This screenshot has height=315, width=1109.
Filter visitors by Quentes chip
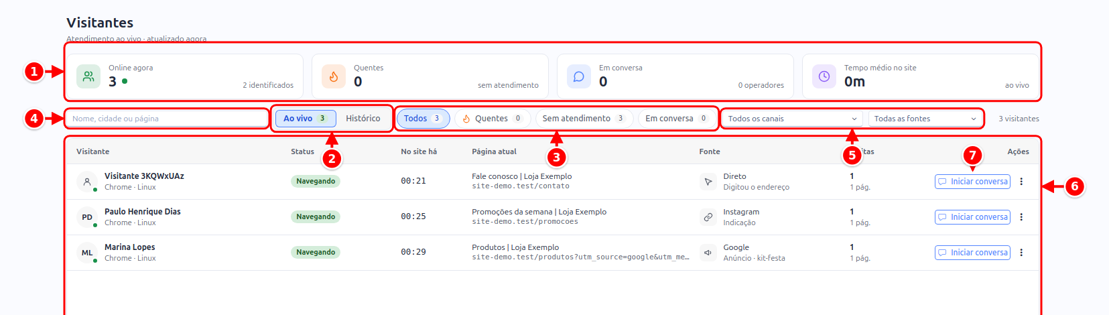tap(493, 119)
